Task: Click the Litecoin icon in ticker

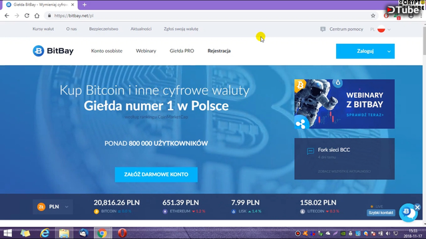Action: [x=302, y=211]
